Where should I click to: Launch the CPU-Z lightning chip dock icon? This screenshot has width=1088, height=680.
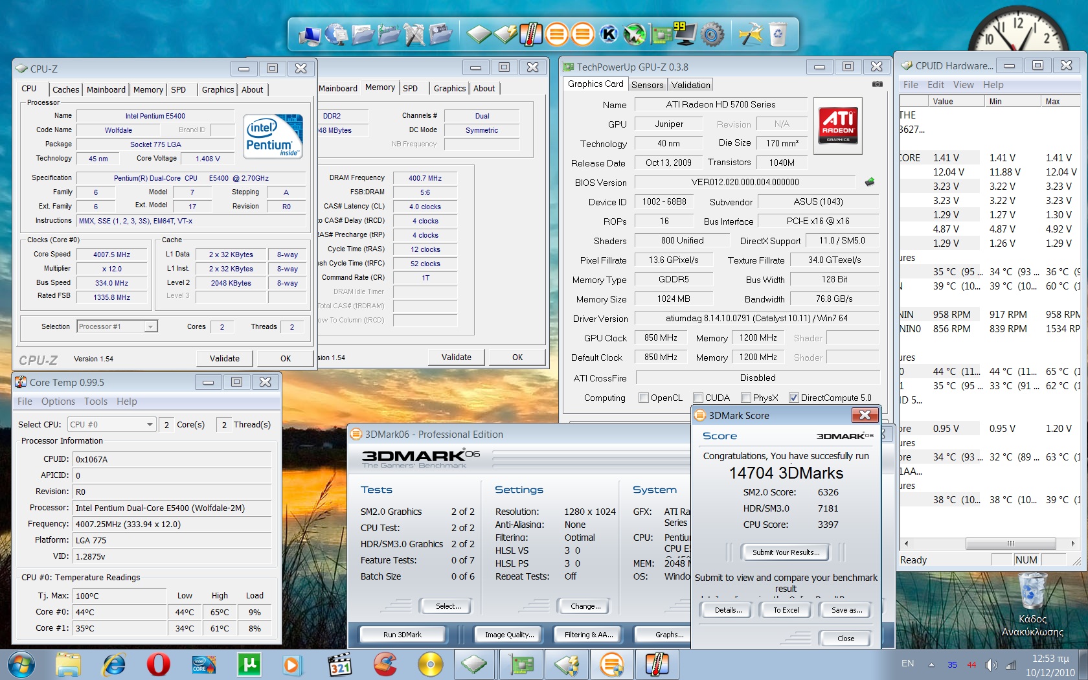[505, 34]
